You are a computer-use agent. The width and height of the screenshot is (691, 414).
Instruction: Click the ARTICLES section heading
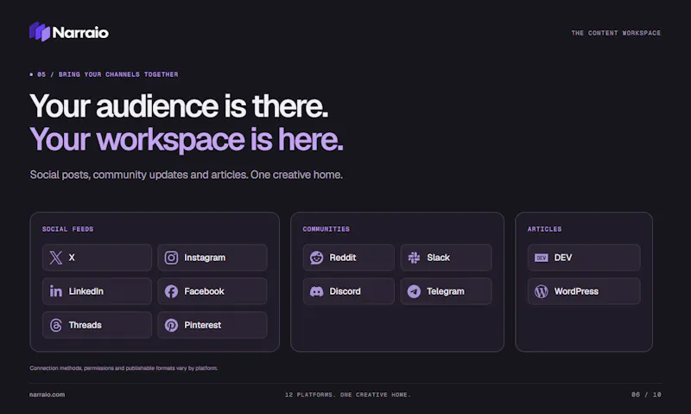[x=544, y=229]
